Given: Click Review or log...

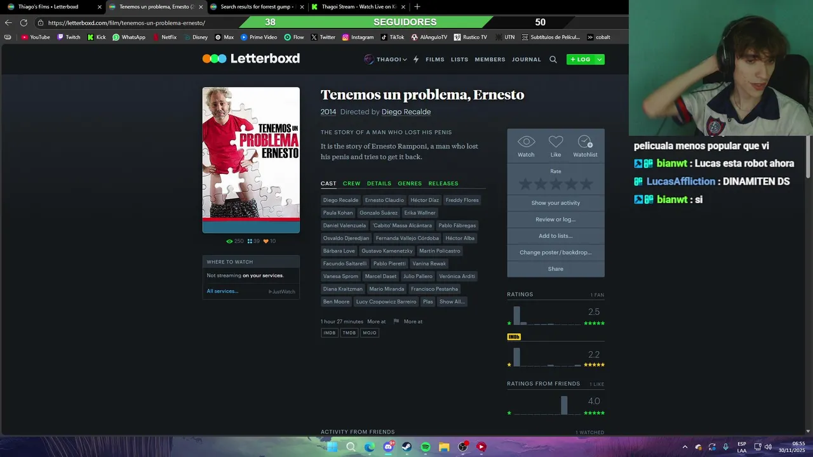Looking at the screenshot, I should (556, 220).
